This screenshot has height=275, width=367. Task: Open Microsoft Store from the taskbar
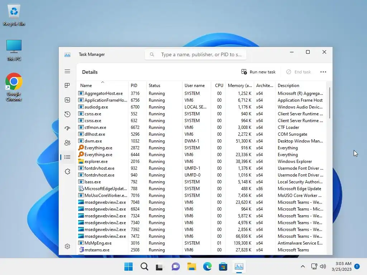tap(223, 266)
